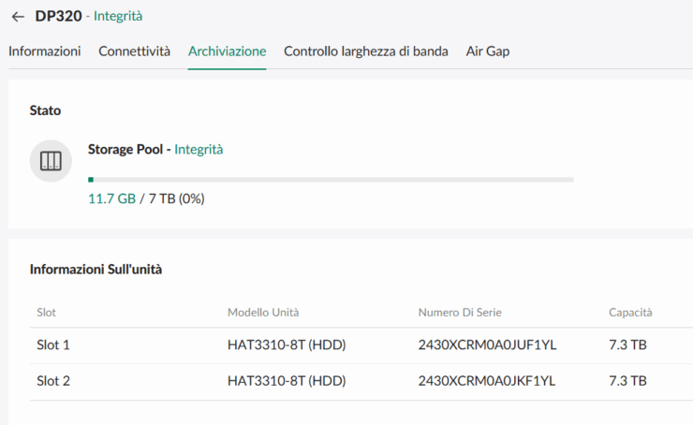This screenshot has height=425, width=693.
Task: Click the 11.7 GB used space value
Action: click(111, 198)
